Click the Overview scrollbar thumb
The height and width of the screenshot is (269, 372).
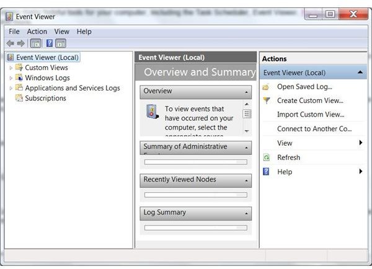(x=247, y=114)
